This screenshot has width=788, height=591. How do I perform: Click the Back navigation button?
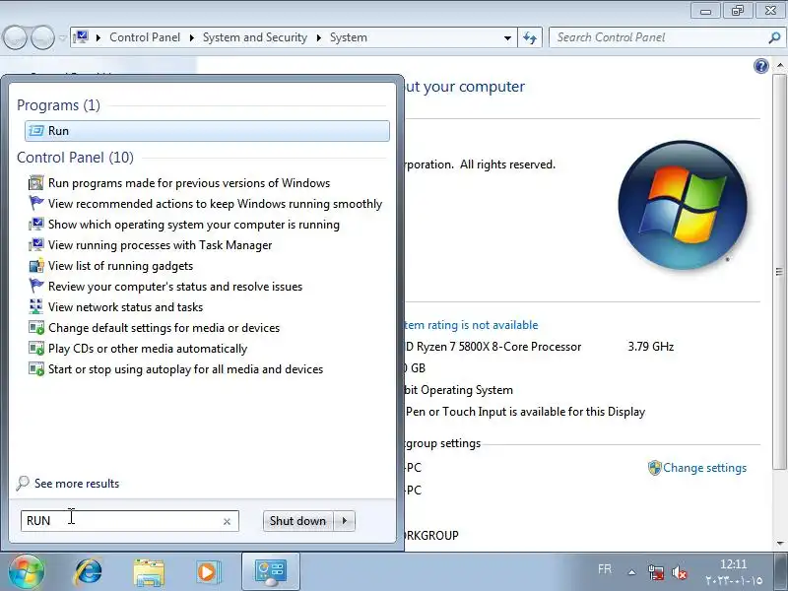pyautogui.click(x=16, y=37)
